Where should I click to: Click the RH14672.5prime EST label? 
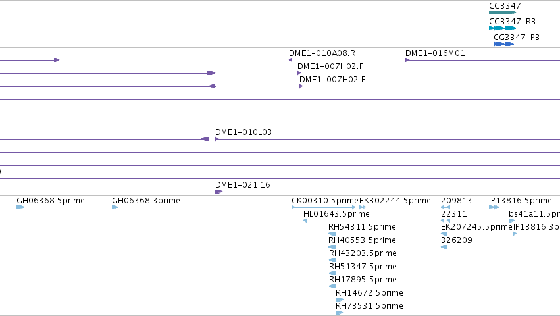tap(369, 293)
